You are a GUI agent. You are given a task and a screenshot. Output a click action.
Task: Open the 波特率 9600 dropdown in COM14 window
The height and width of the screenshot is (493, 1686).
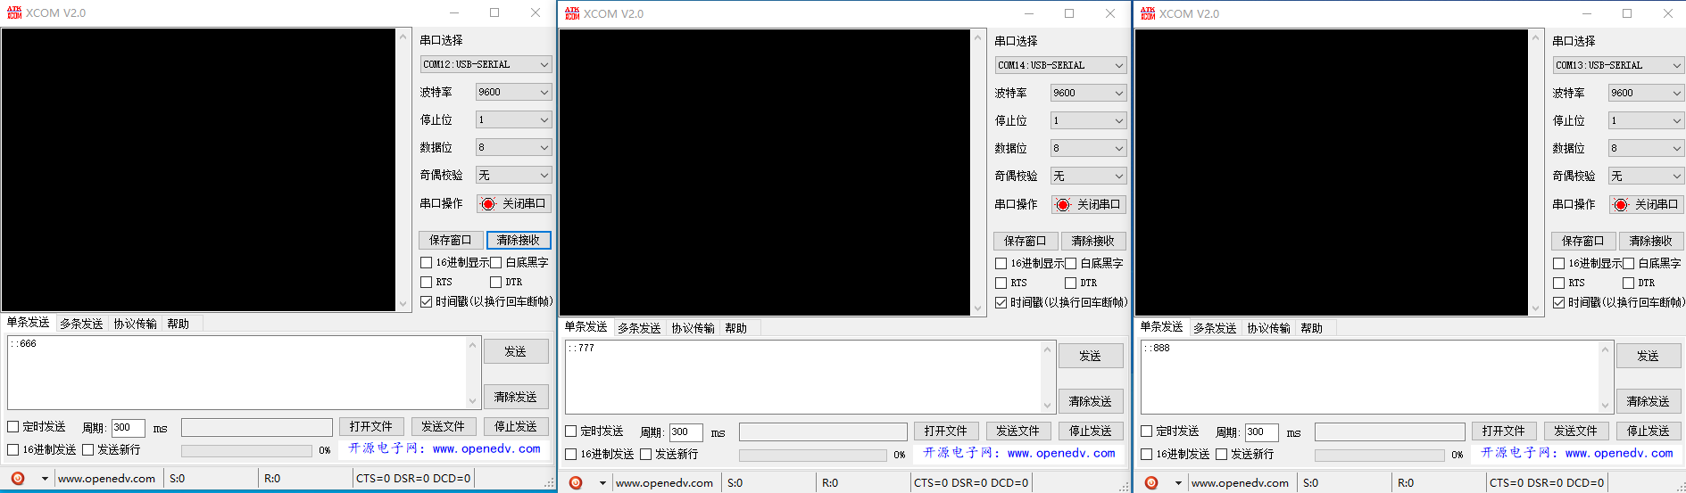(1088, 93)
